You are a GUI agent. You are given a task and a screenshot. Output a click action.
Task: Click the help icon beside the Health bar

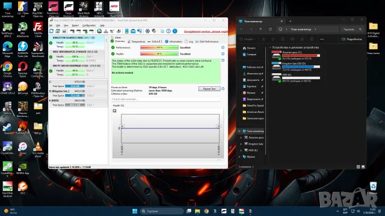pos(223,54)
